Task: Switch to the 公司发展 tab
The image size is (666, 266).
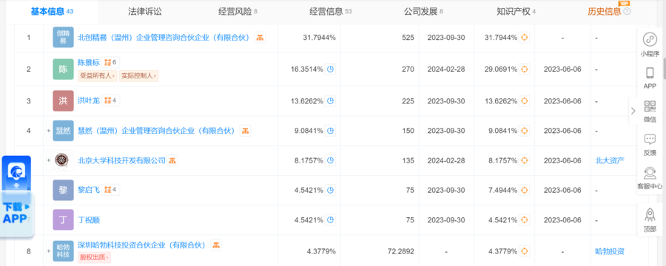Action: [423, 12]
